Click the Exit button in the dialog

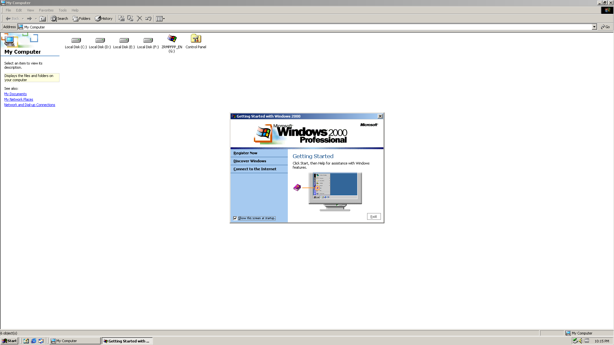[374, 217]
